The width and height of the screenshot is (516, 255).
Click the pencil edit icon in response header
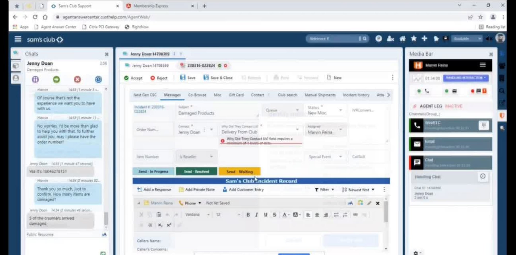pyautogui.click(x=369, y=203)
